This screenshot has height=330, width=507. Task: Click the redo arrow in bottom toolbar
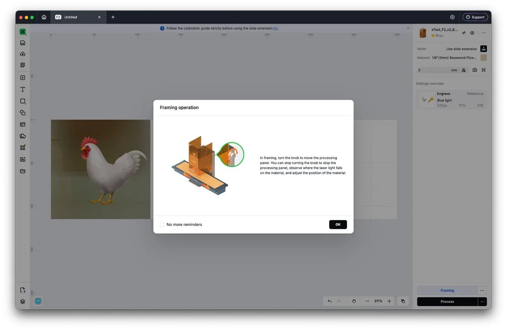pos(339,301)
